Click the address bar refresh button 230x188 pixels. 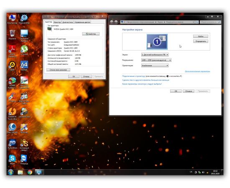pos(197,22)
